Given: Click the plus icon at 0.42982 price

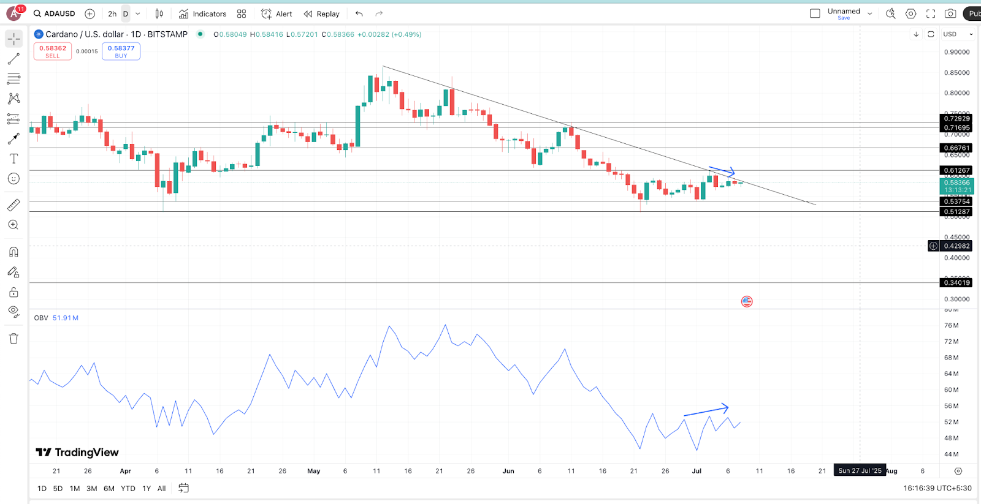Looking at the screenshot, I should 933,246.
